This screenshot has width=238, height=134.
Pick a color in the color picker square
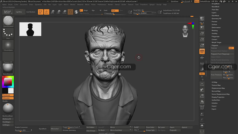8,82
